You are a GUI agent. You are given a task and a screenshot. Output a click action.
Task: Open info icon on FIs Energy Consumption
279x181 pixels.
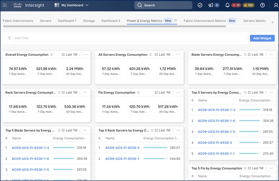(138, 92)
